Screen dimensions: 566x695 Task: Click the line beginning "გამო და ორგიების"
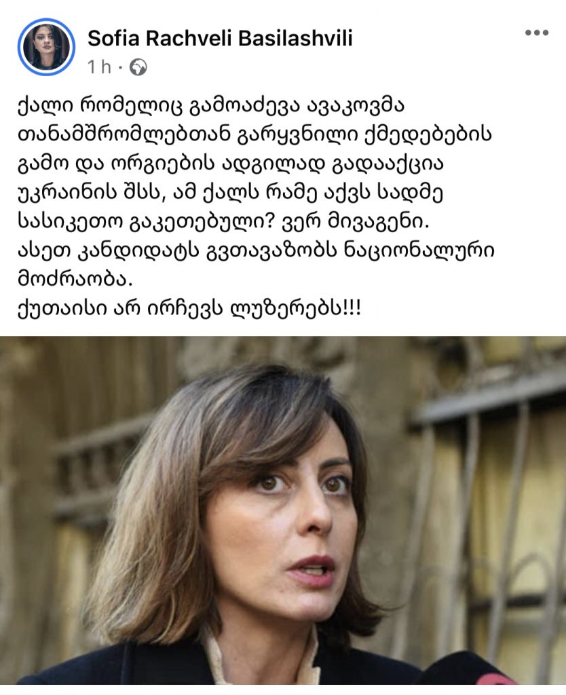pos(231,164)
